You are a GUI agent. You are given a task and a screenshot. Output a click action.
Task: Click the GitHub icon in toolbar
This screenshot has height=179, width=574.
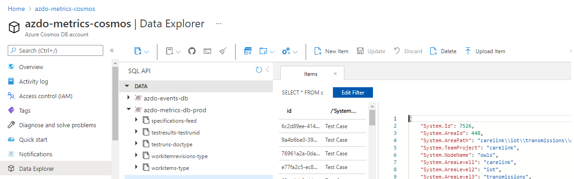(192, 51)
